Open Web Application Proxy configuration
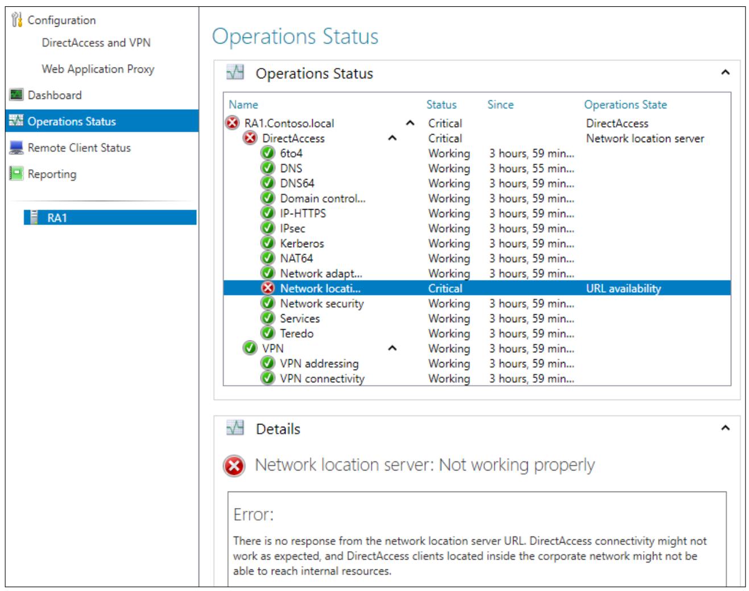The image size is (749, 591). (98, 69)
